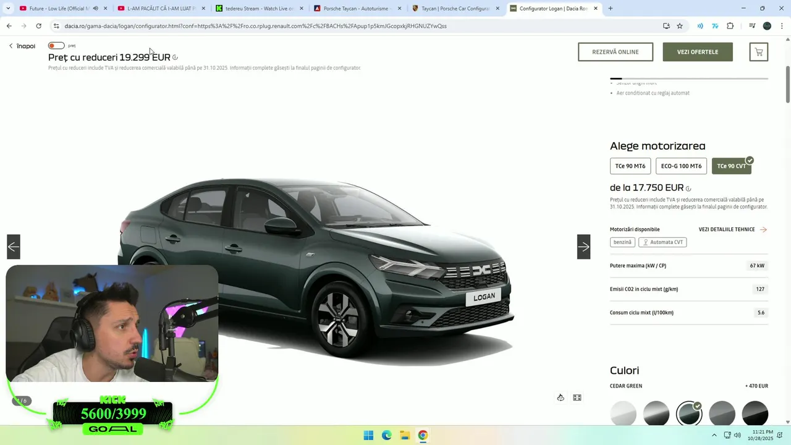791x445 pixels.
Task: Click the Înapoi back link
Action: click(x=22, y=46)
